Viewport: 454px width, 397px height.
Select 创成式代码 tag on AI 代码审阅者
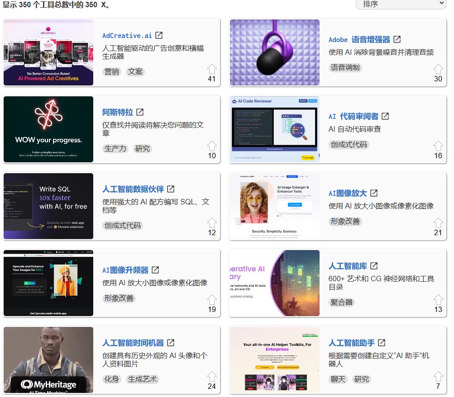pyautogui.click(x=349, y=145)
